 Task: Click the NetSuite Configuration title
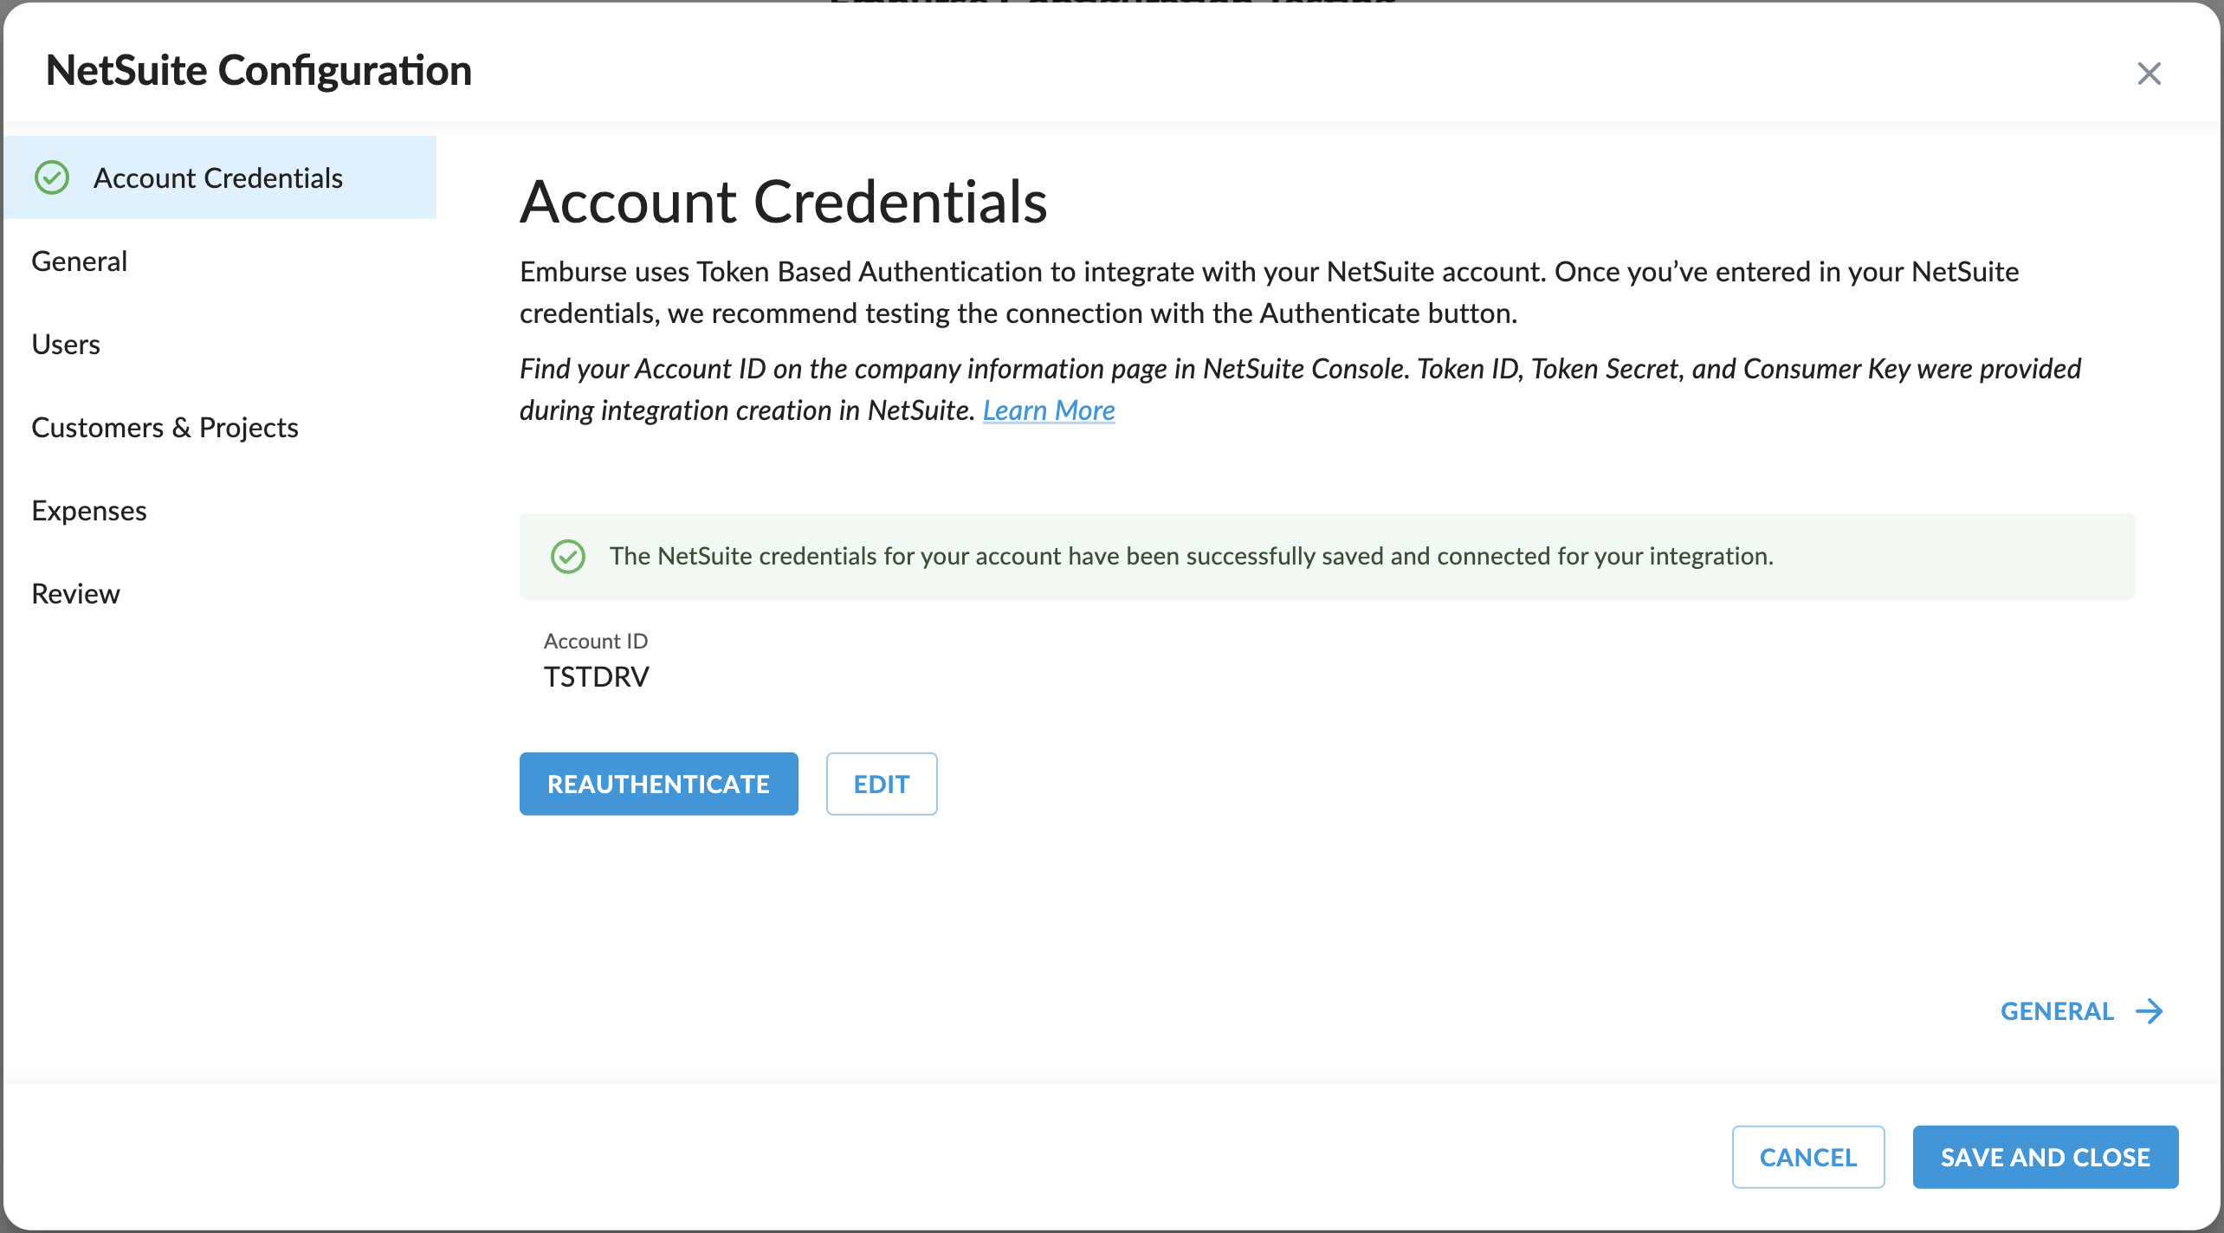[259, 69]
